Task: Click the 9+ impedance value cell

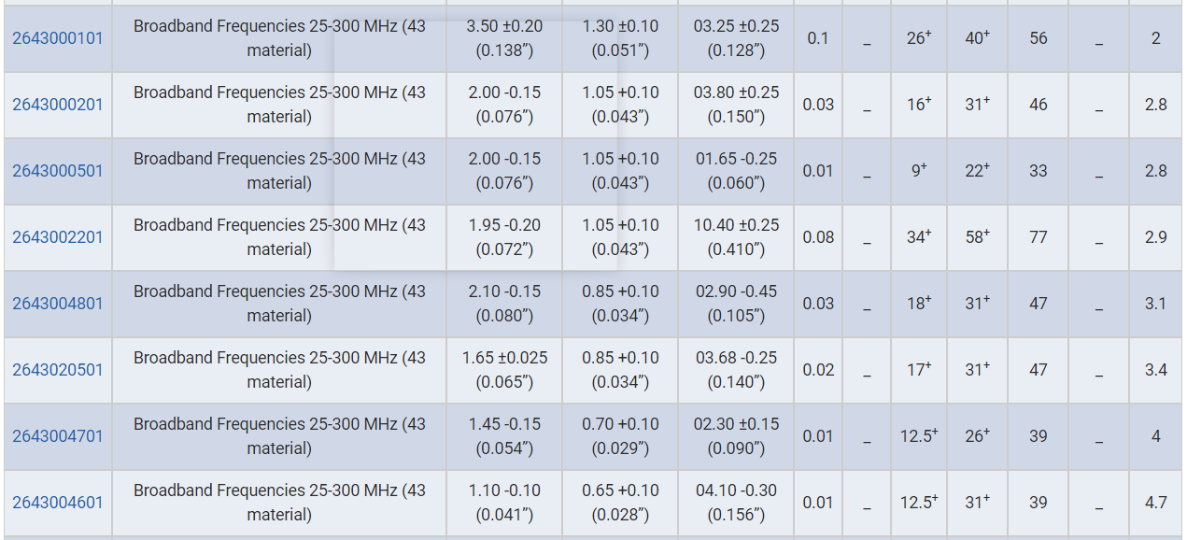Action: click(x=919, y=171)
